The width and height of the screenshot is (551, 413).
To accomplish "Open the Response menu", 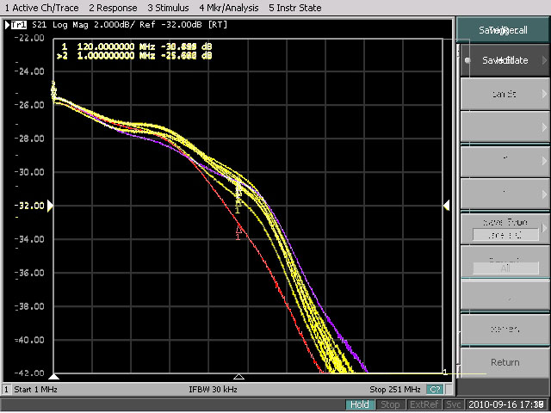I will (113, 8).
